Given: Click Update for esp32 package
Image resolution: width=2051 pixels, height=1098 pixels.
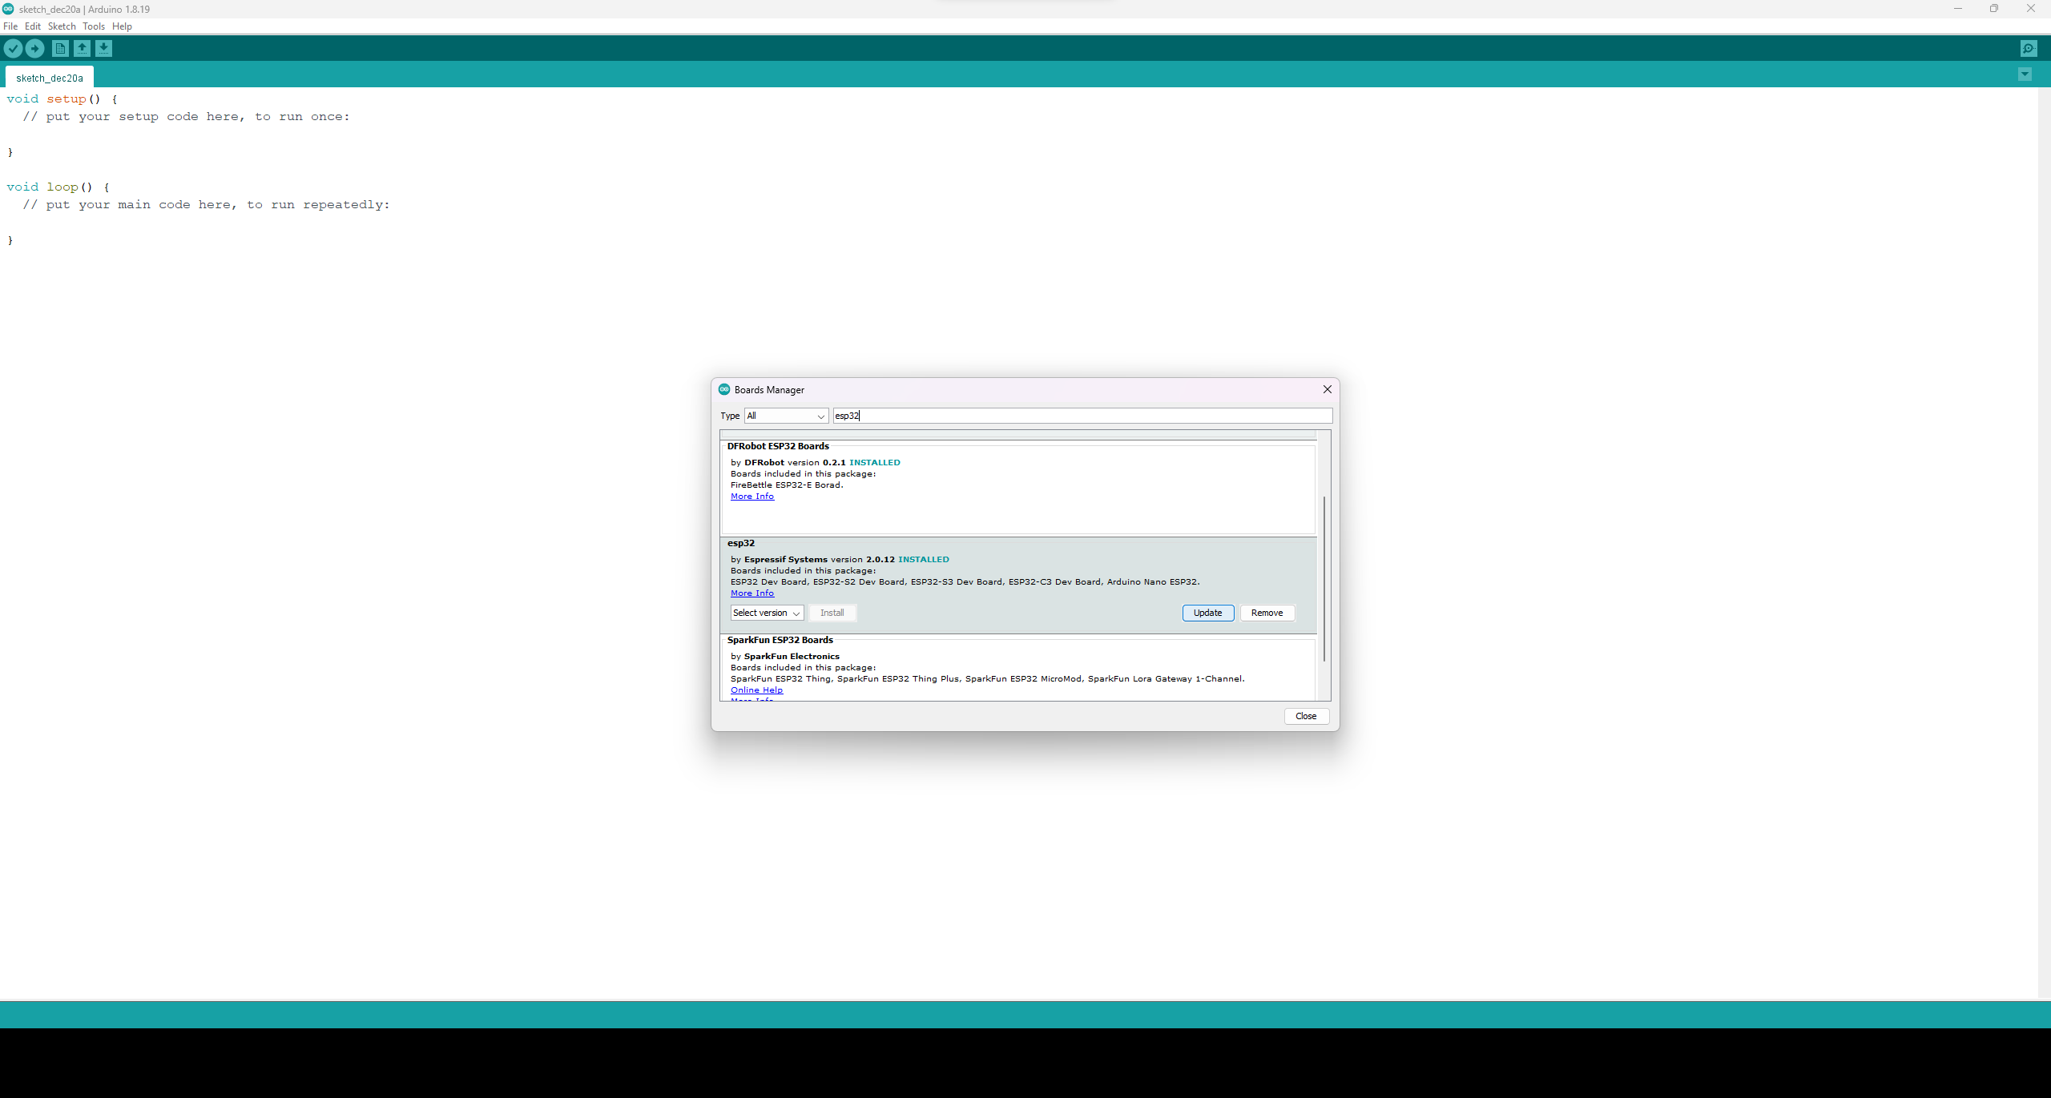Looking at the screenshot, I should click(1207, 613).
